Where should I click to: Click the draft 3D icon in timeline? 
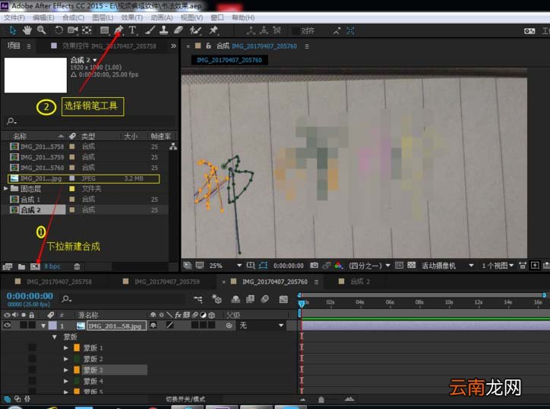point(217,299)
